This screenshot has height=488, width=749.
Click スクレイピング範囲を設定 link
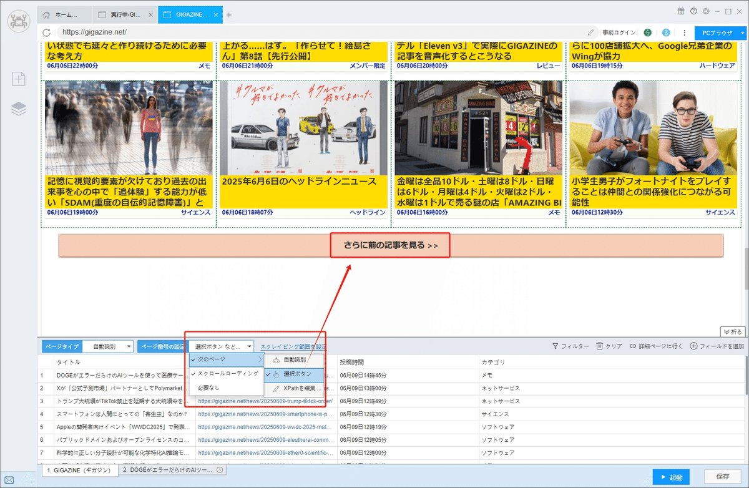pos(293,346)
